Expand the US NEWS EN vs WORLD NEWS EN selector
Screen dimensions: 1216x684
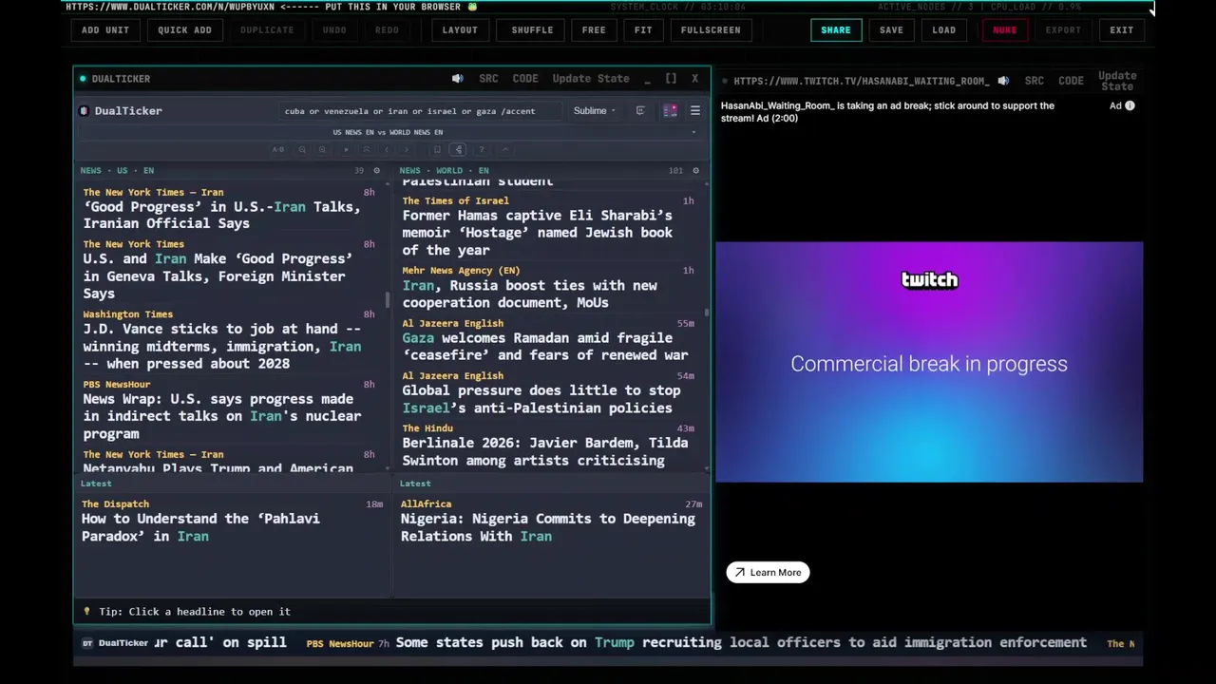(388, 132)
